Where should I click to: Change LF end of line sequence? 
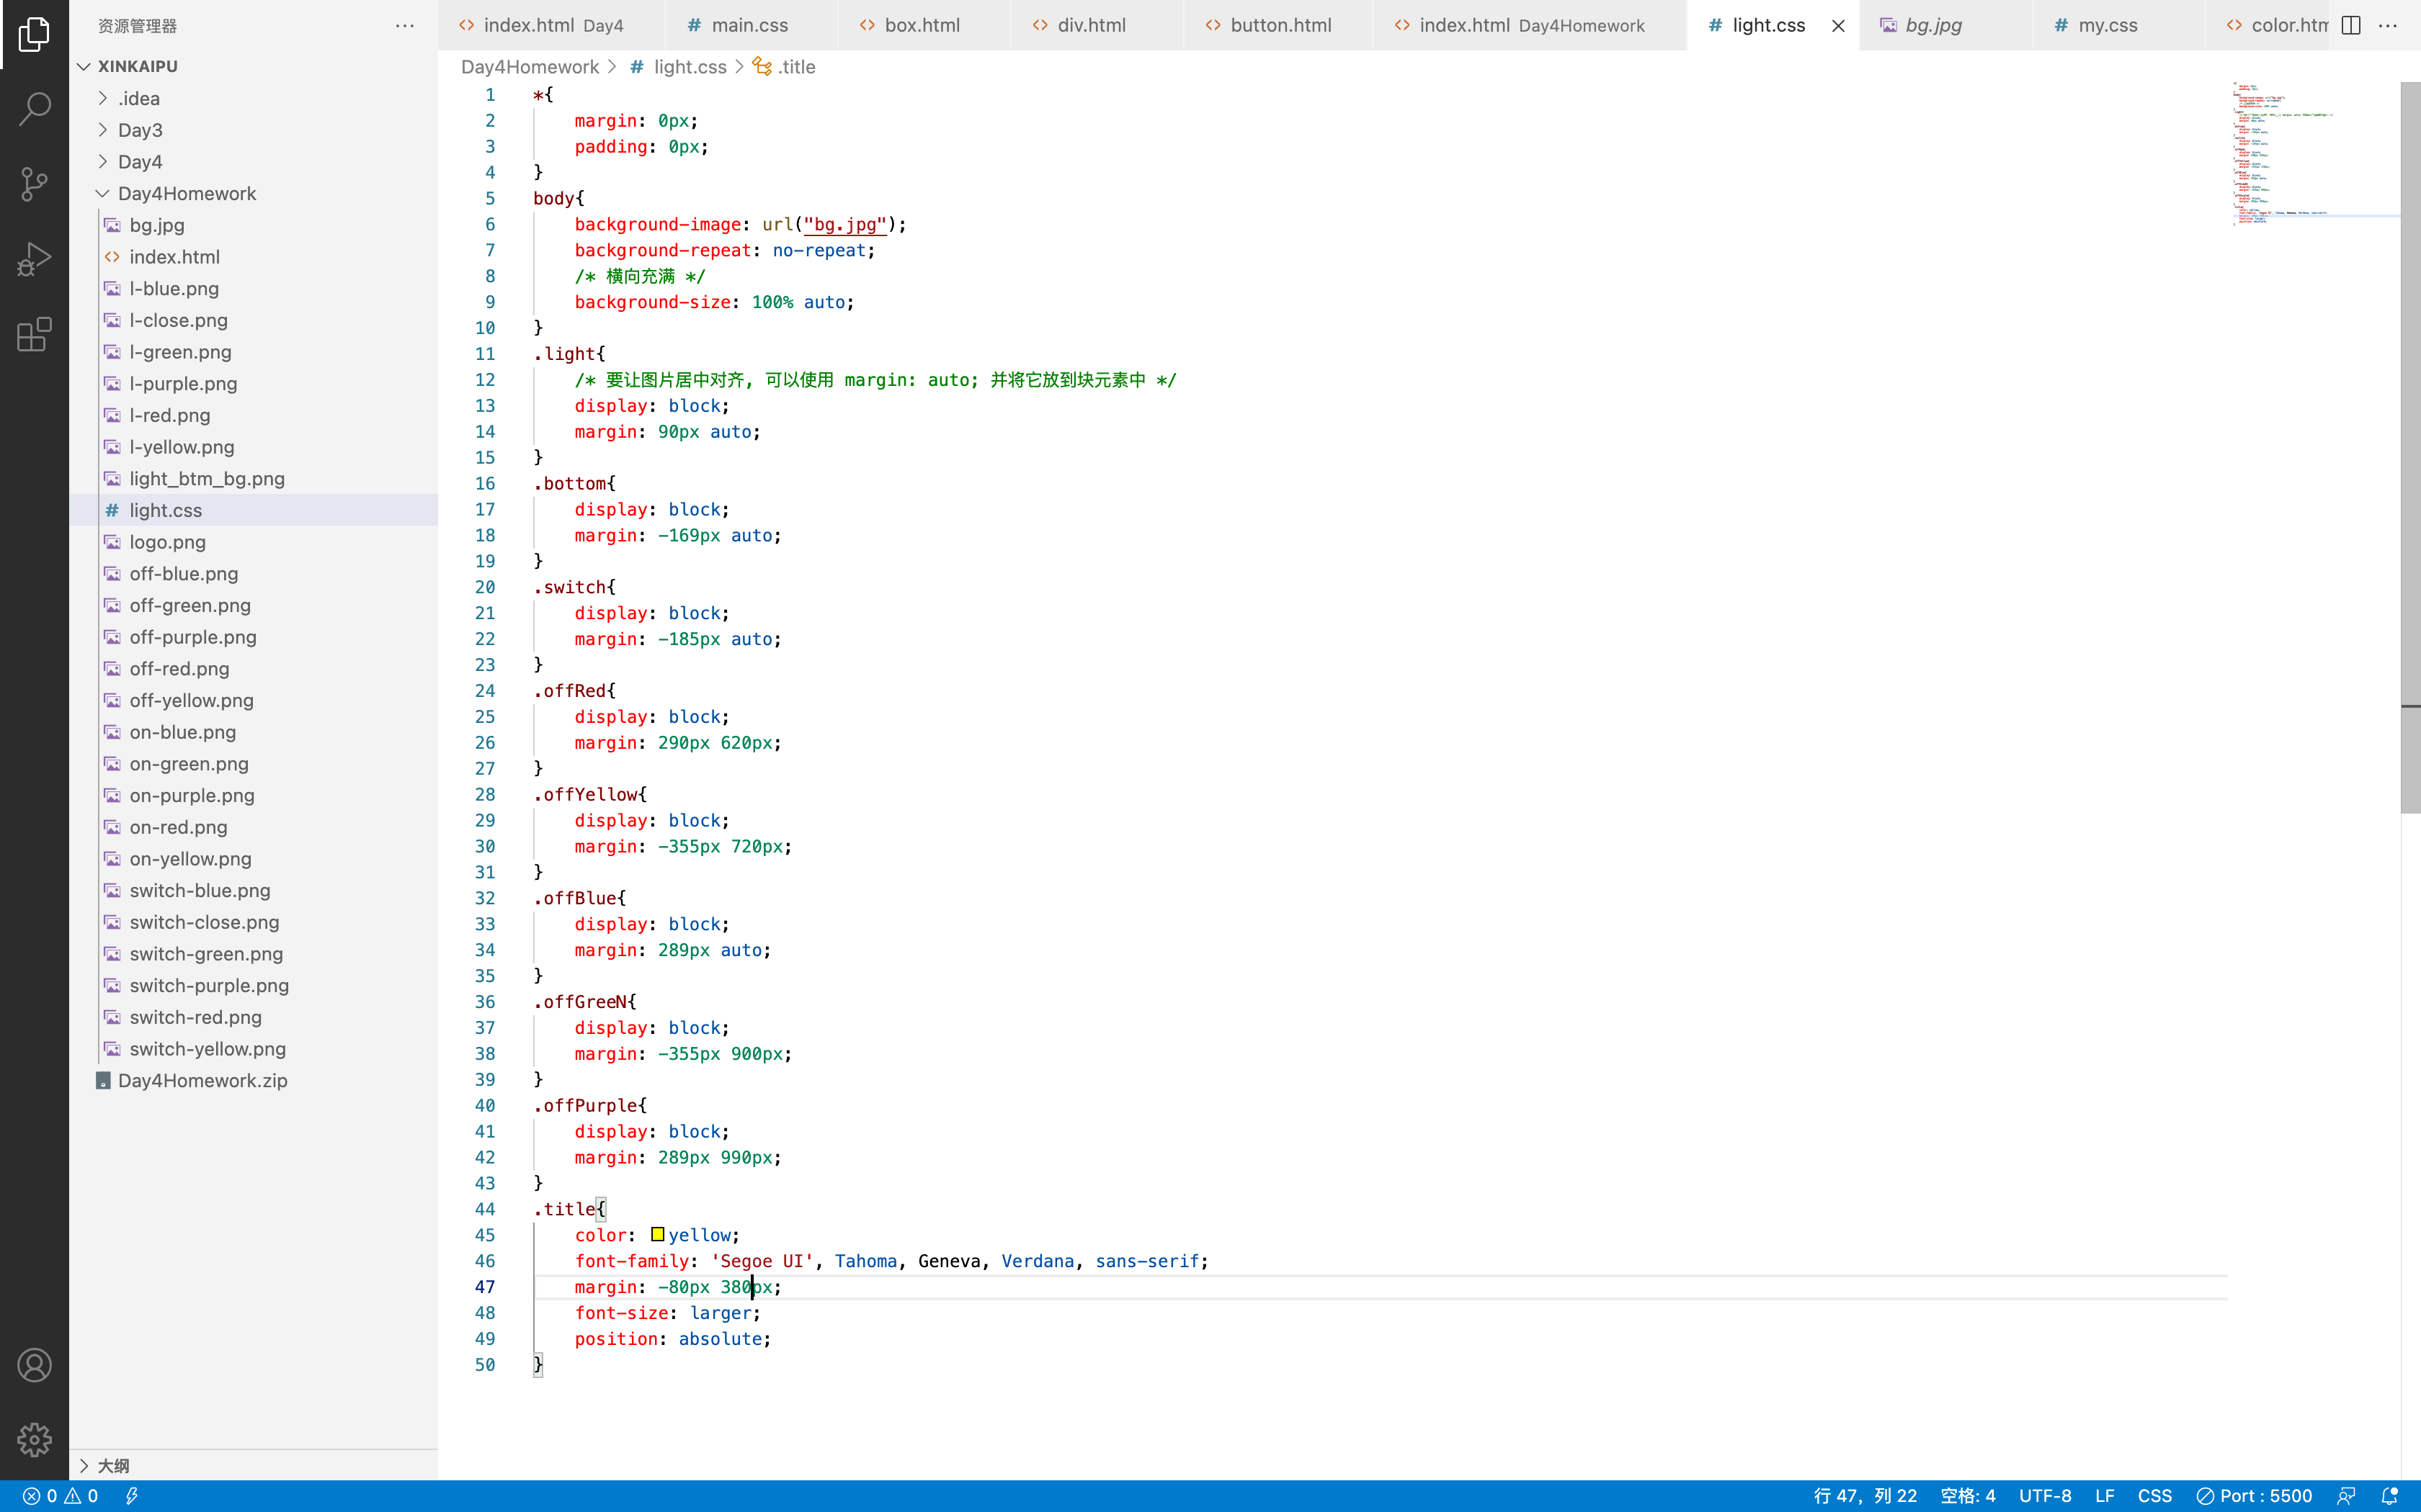pos(2105,1496)
